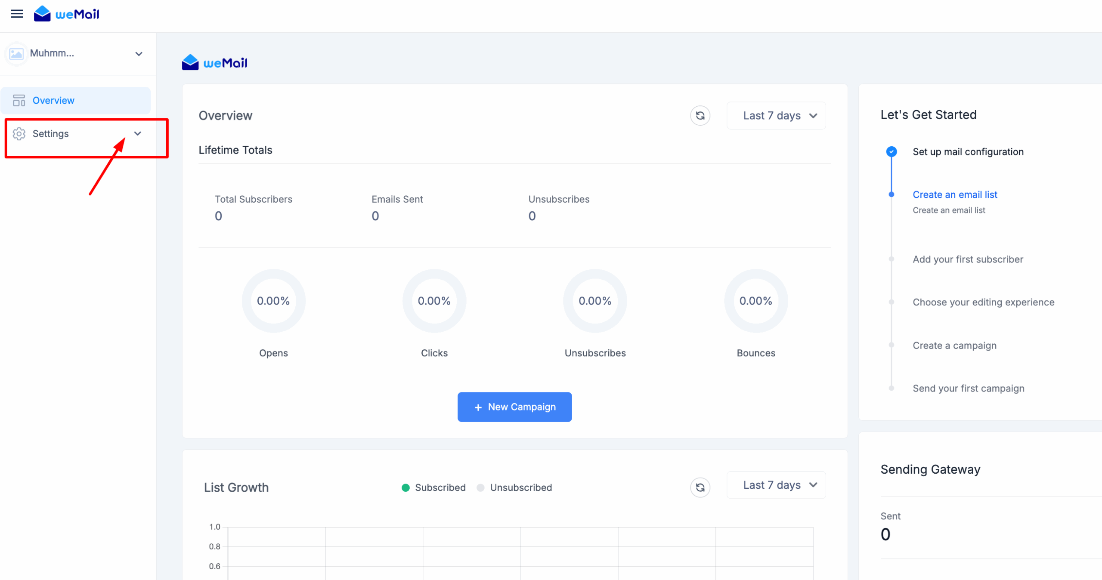Click the Settings gear icon

(19, 134)
